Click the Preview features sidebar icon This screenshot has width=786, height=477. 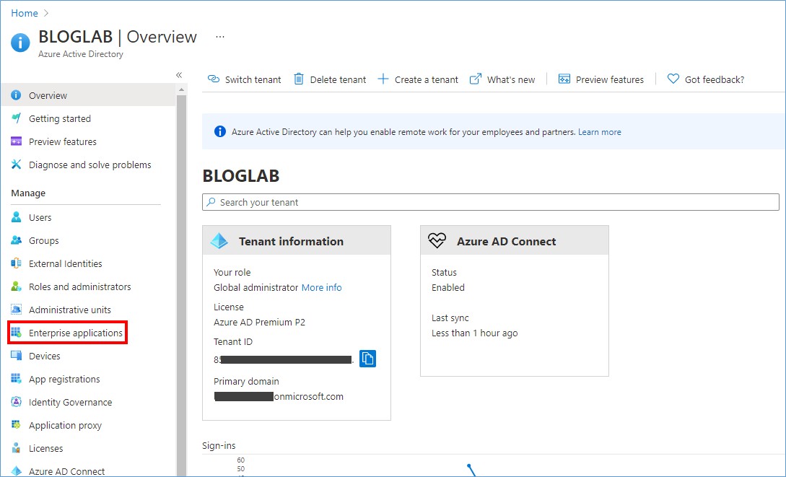click(x=16, y=141)
